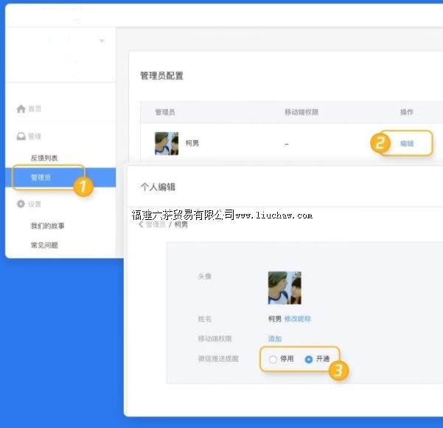Click the orange step badge numbered 1
This screenshot has height=428, width=443.
click(x=84, y=187)
